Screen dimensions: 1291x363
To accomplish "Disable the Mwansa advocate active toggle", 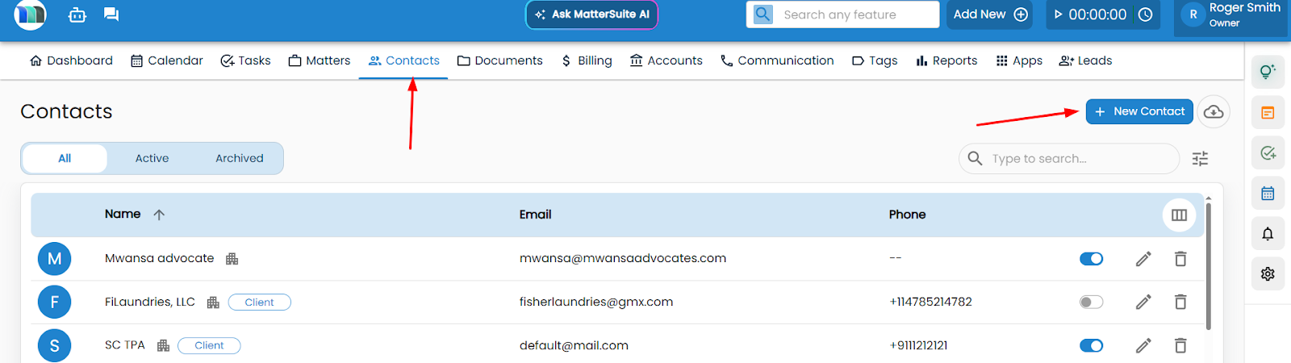I will click(1091, 259).
